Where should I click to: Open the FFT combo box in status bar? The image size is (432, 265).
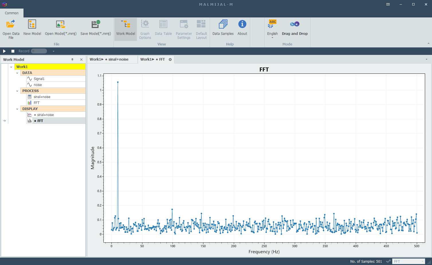(x=409, y=261)
